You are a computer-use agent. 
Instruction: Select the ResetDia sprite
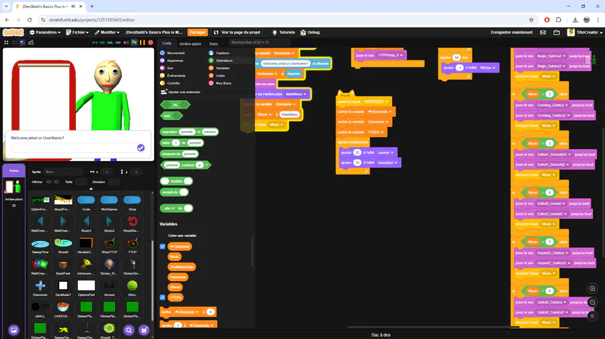(x=132, y=224)
